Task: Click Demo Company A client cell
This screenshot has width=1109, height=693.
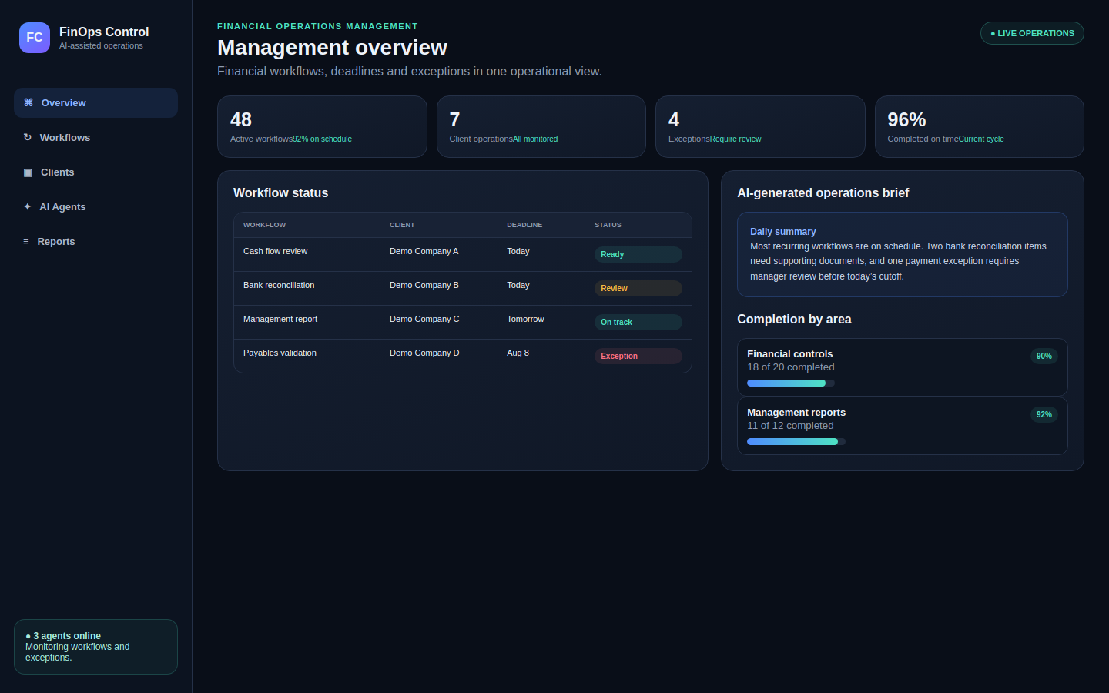Action: (x=424, y=251)
